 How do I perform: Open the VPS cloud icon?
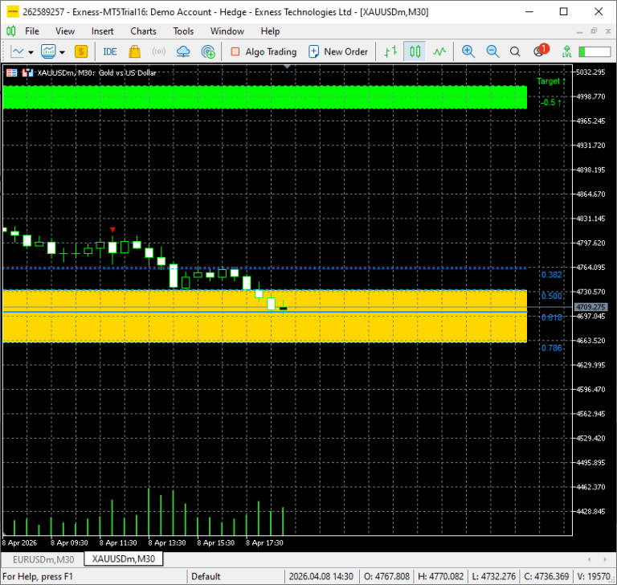tap(183, 51)
